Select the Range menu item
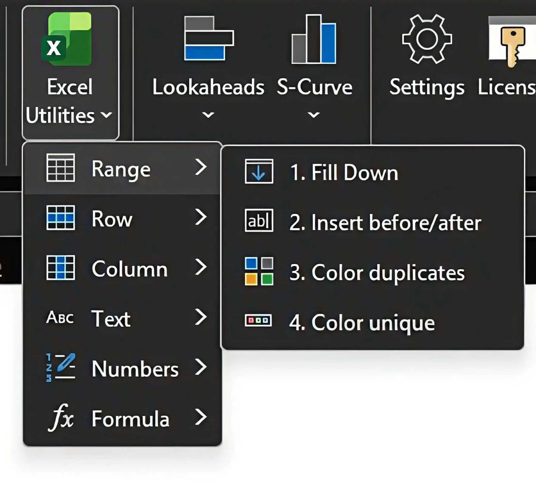This screenshot has width=536, height=482. click(121, 169)
